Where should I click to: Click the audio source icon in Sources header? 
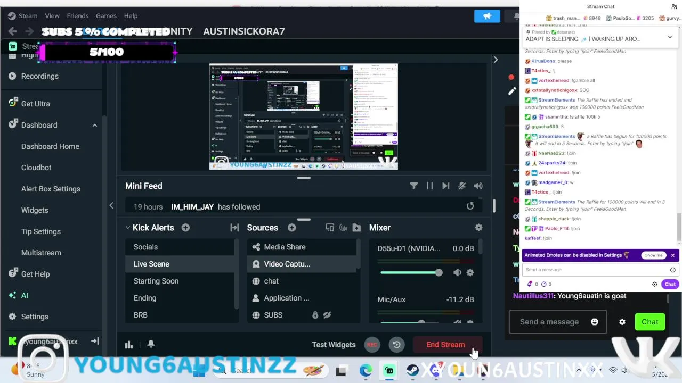(343, 228)
